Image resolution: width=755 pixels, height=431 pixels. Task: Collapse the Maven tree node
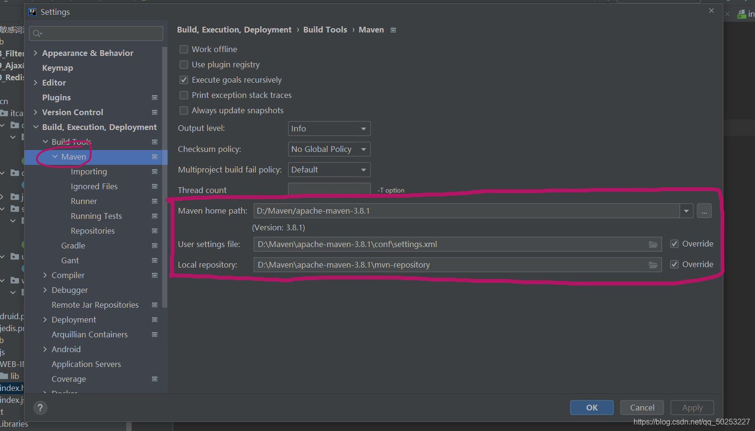point(55,157)
